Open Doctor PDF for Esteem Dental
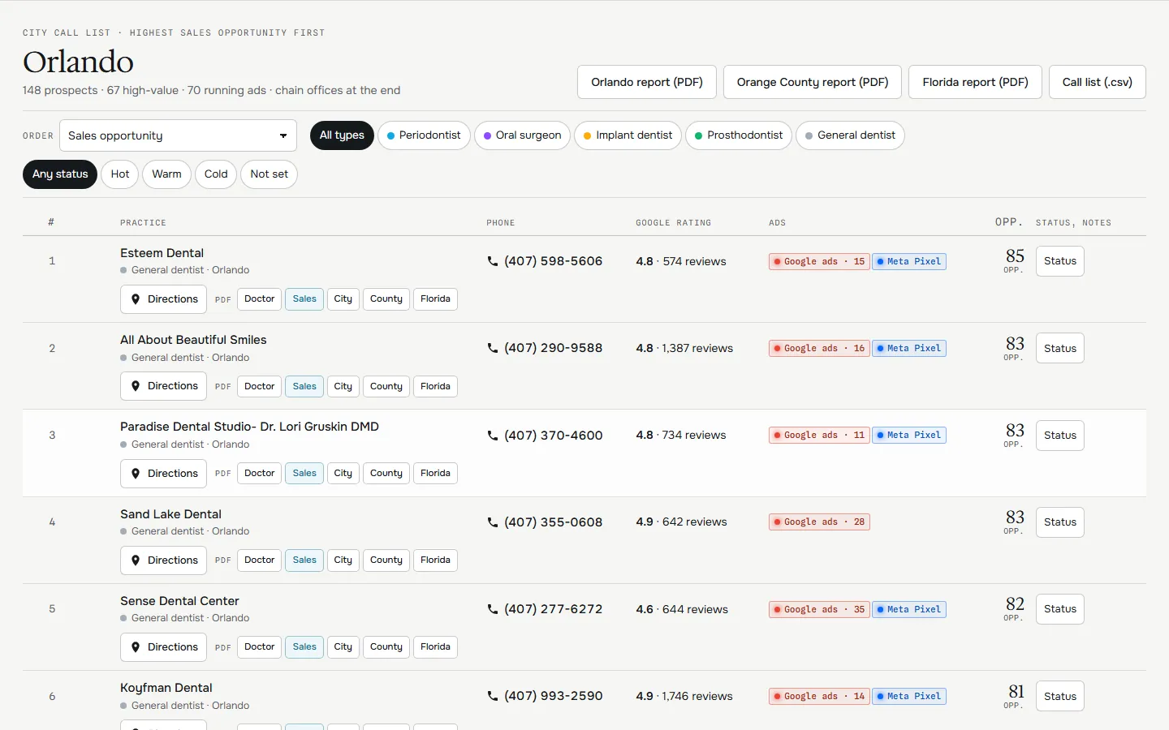The image size is (1169, 730). pos(260,299)
